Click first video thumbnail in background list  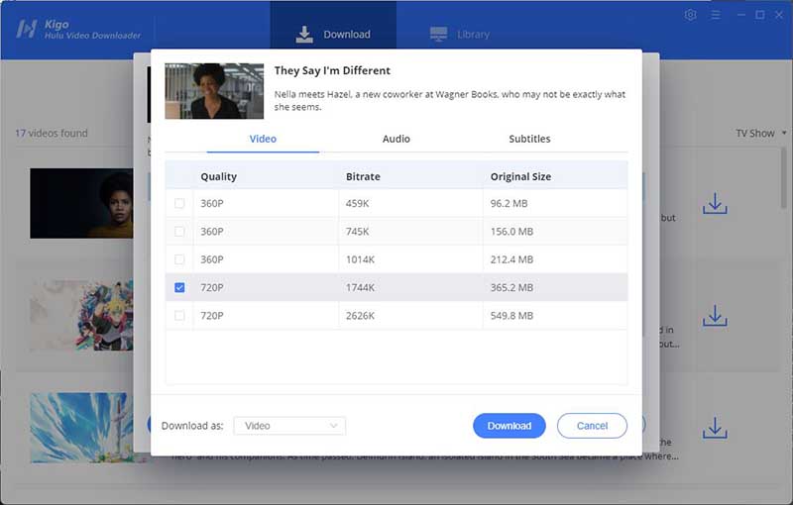pos(81,204)
